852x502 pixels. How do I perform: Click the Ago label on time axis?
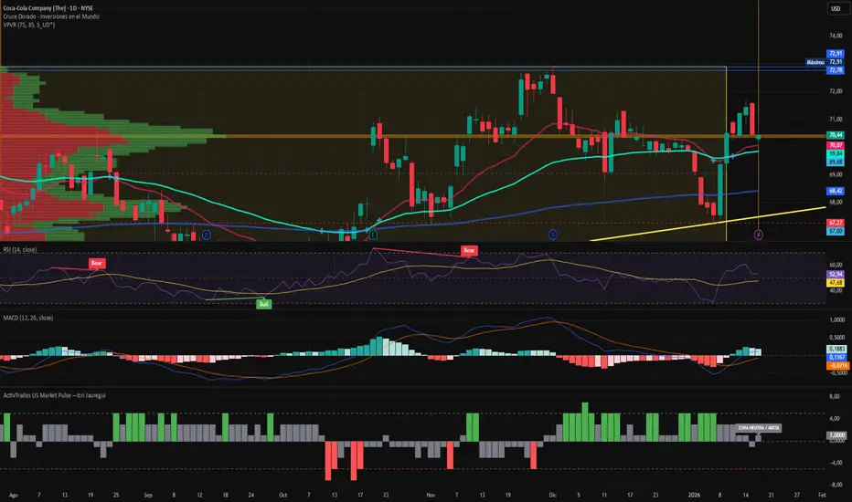coord(14,495)
